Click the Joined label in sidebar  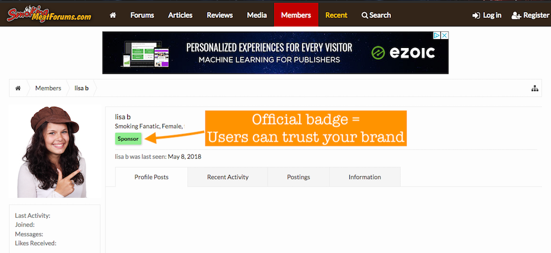click(25, 225)
